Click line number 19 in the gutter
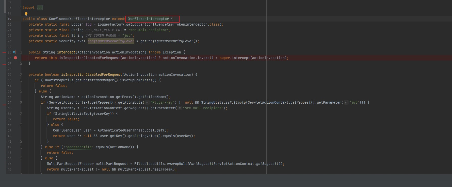The height and width of the screenshot is (187, 452). point(9,19)
